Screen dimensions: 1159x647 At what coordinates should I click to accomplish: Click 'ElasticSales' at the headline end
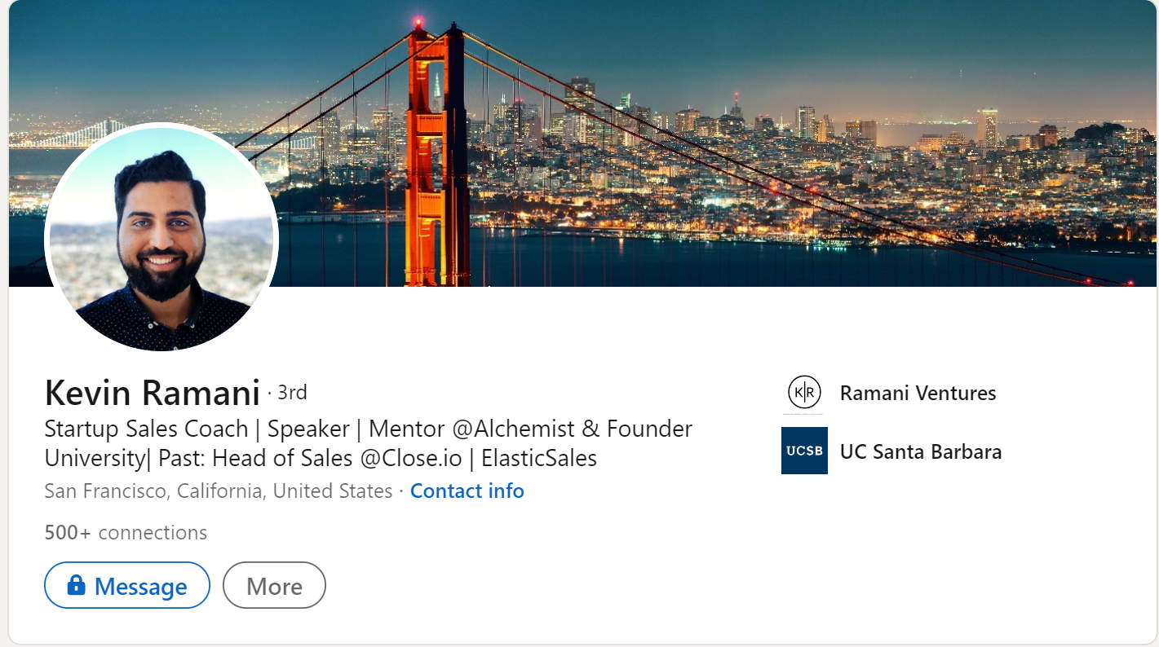(539, 459)
